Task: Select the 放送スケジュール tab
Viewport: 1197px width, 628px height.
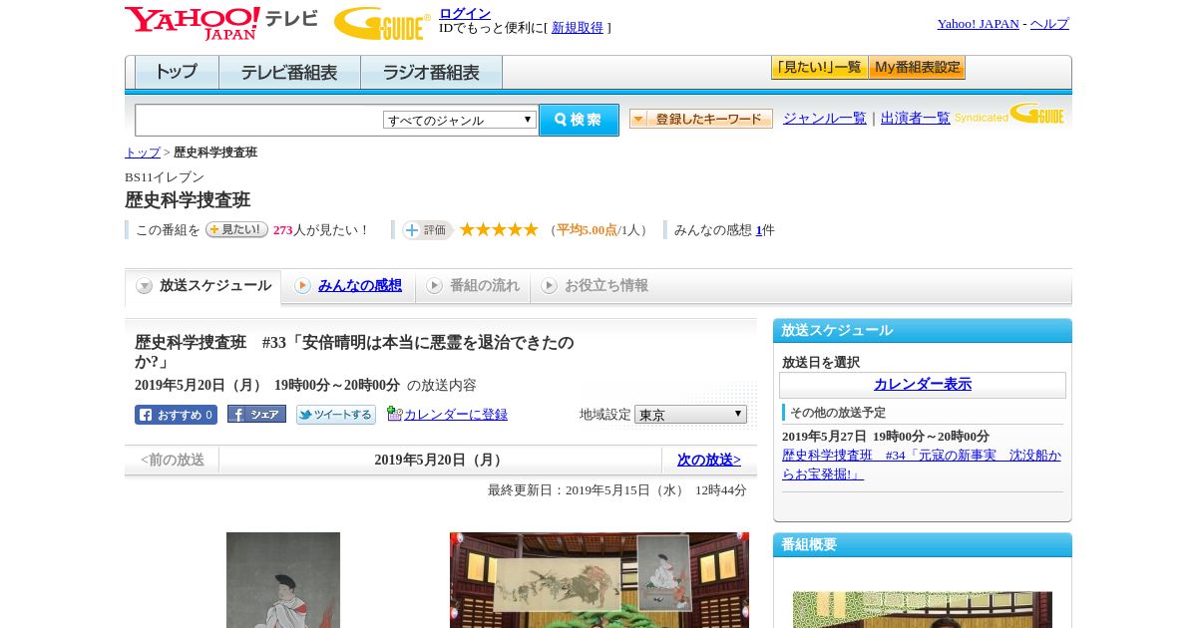Action: coord(203,286)
